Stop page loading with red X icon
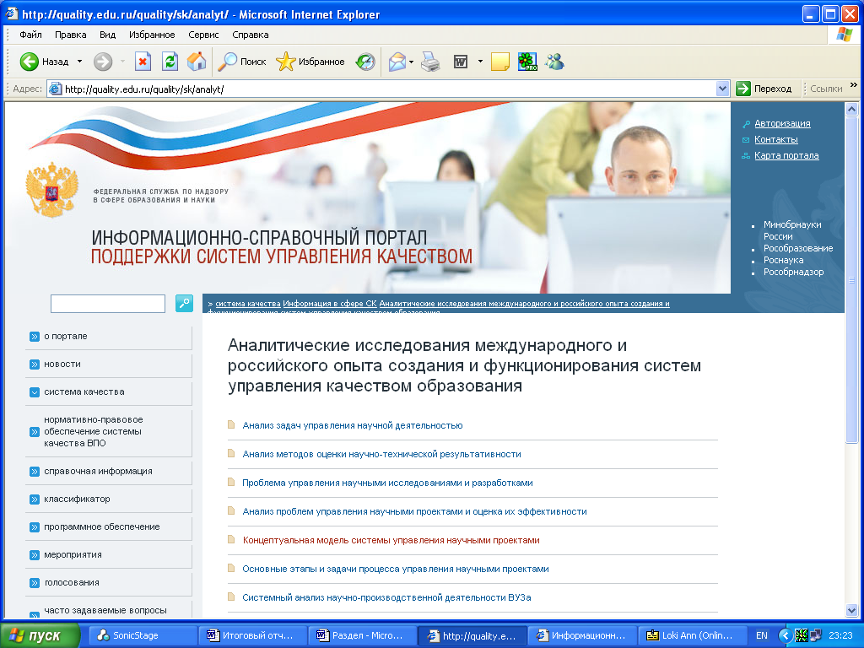This screenshot has height=648, width=864. coord(143,62)
